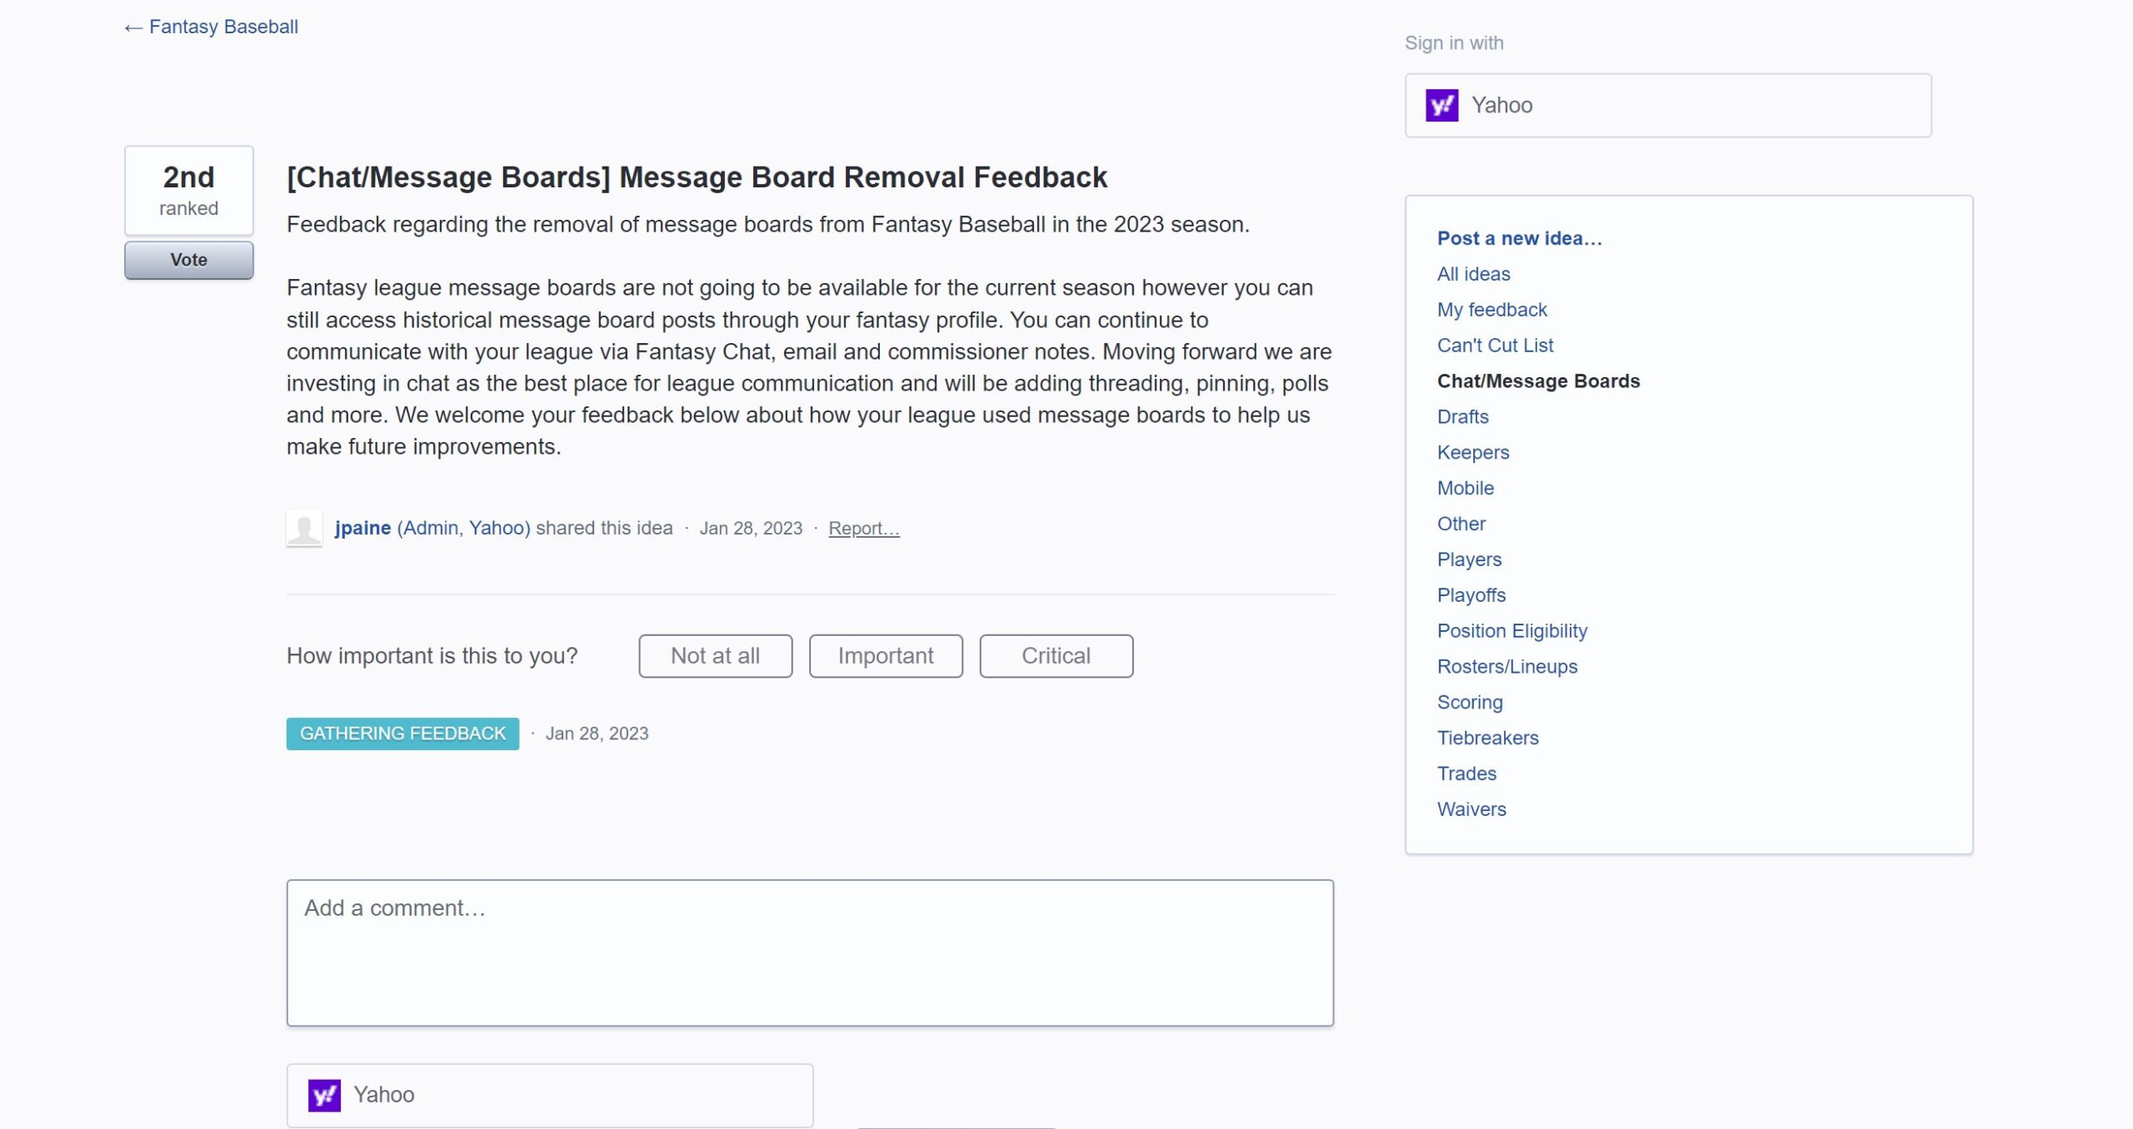Click the Fantasy Baseball back arrow link

[x=212, y=27]
